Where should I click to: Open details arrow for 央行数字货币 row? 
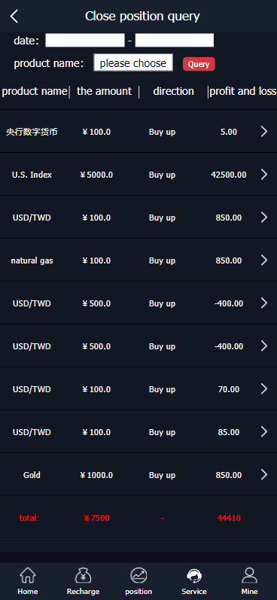tap(264, 132)
